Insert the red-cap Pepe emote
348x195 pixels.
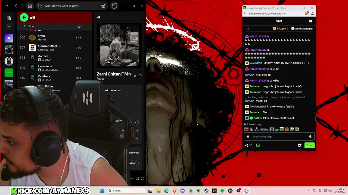[287, 129]
